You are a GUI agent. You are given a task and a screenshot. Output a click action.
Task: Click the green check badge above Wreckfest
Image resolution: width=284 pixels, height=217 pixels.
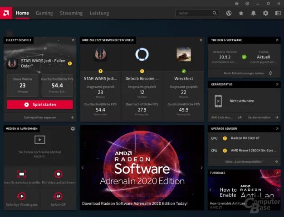pos(184,71)
